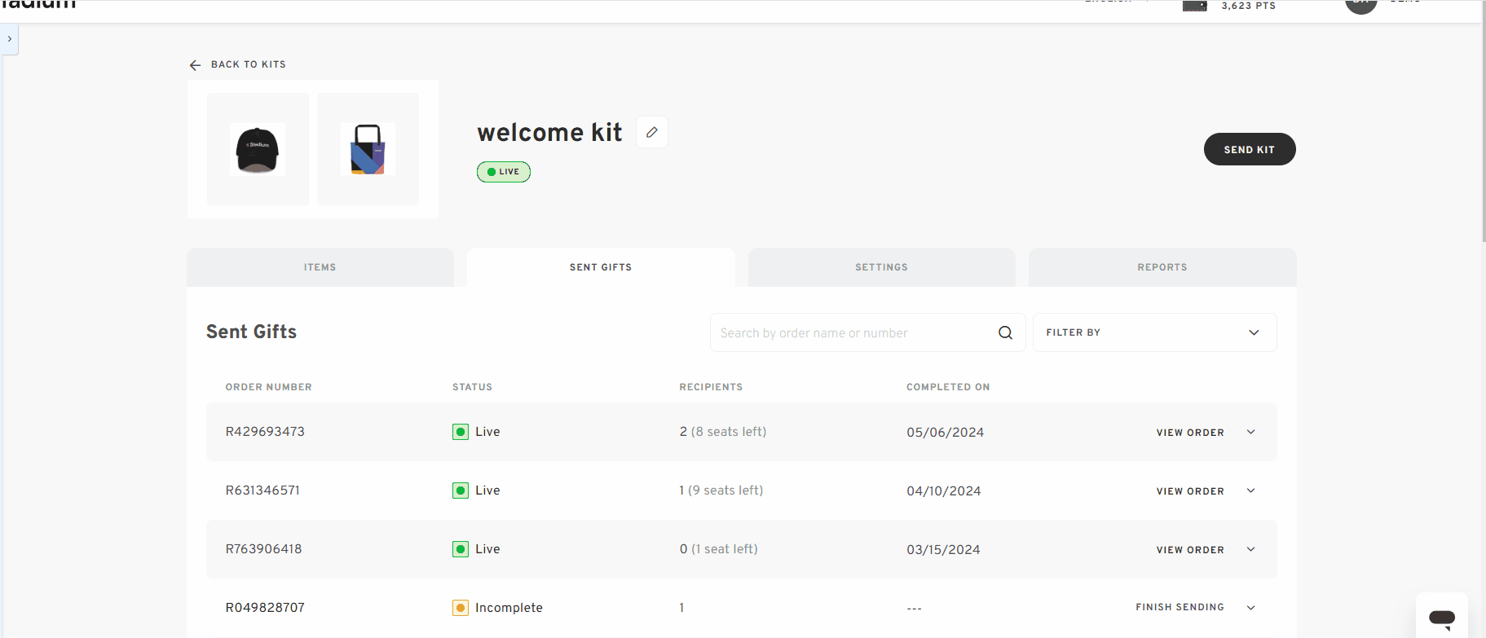Switch to the Items tab
This screenshot has height=638, width=1486.
coord(320,267)
